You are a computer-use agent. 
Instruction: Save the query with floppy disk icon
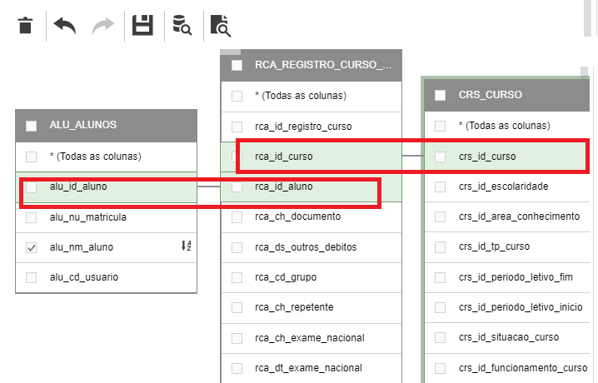143,26
